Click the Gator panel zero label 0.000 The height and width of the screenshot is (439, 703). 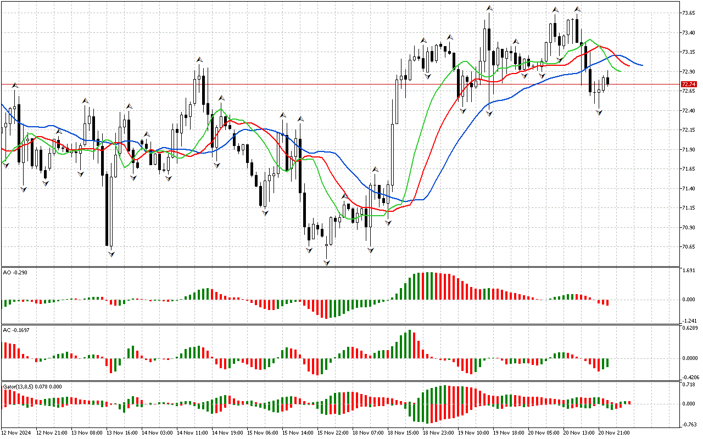(689, 404)
